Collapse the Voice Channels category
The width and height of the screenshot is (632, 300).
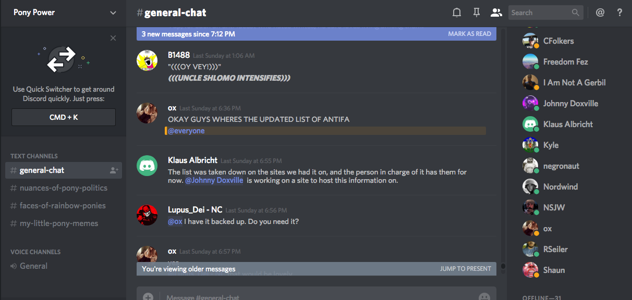coord(35,252)
